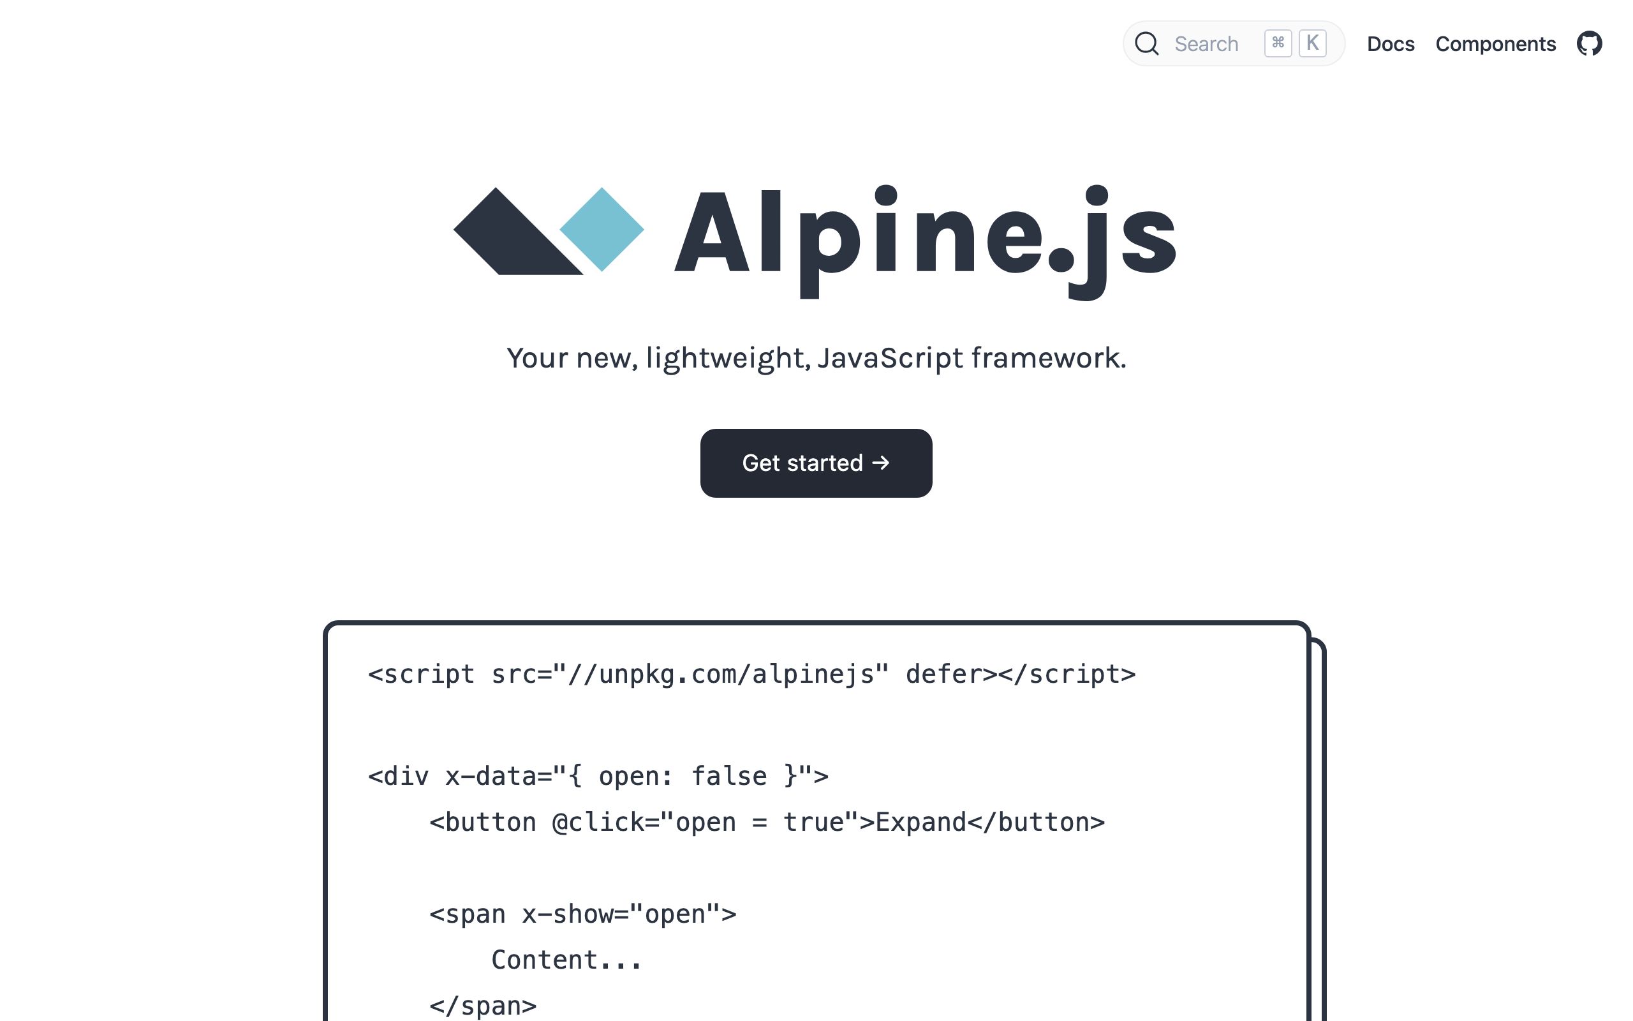Open the Docs navigation link
1633x1021 pixels.
[1390, 44]
